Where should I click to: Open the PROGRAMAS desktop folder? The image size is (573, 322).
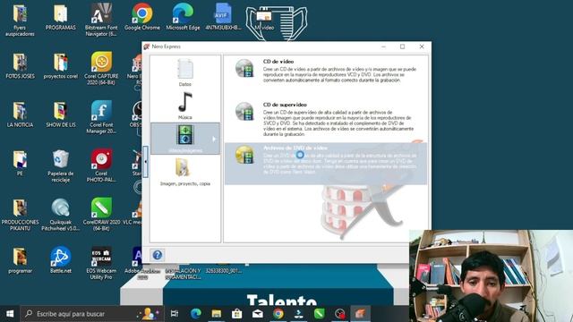tap(61, 18)
